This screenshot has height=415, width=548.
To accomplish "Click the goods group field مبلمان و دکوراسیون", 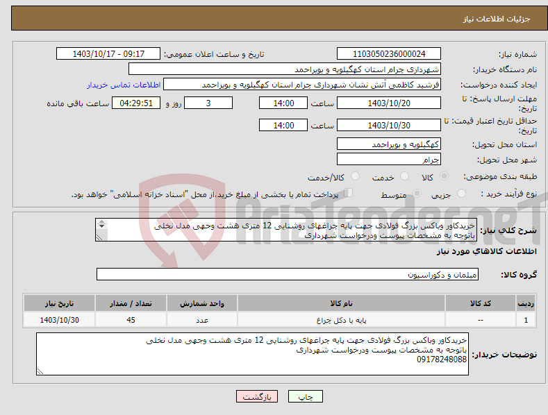I will click(x=288, y=275).
